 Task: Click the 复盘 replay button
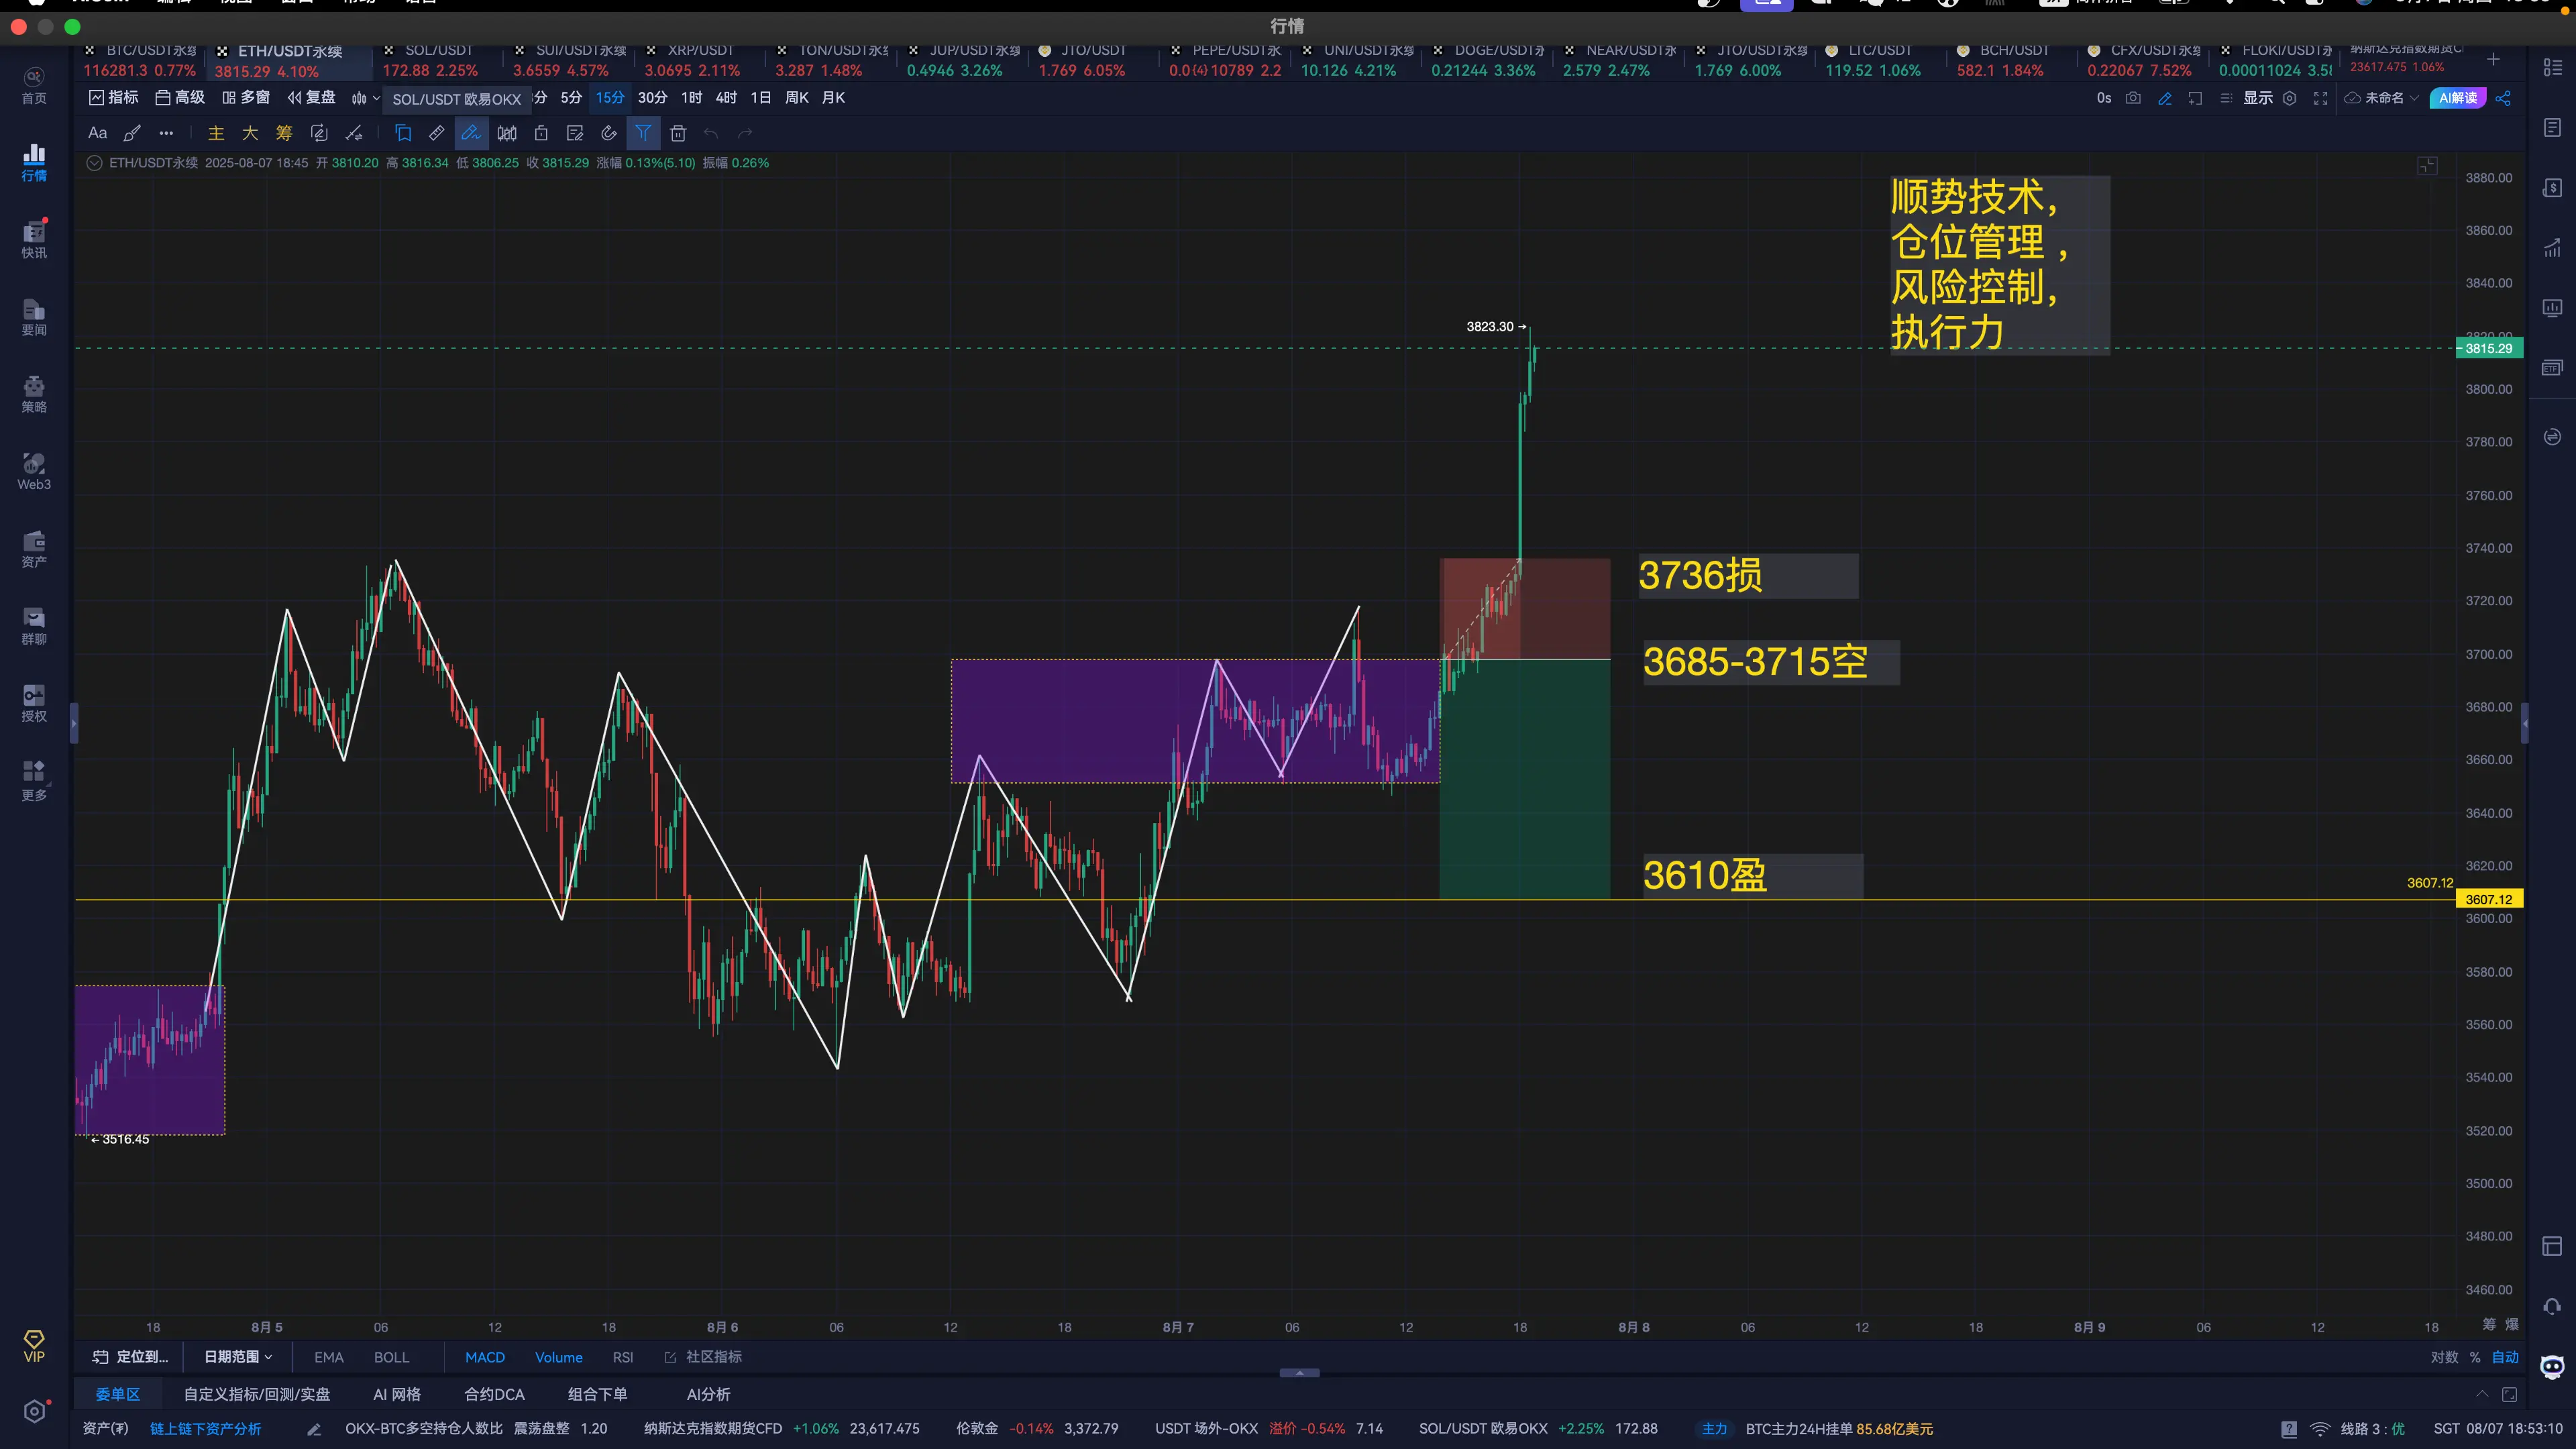point(312,98)
